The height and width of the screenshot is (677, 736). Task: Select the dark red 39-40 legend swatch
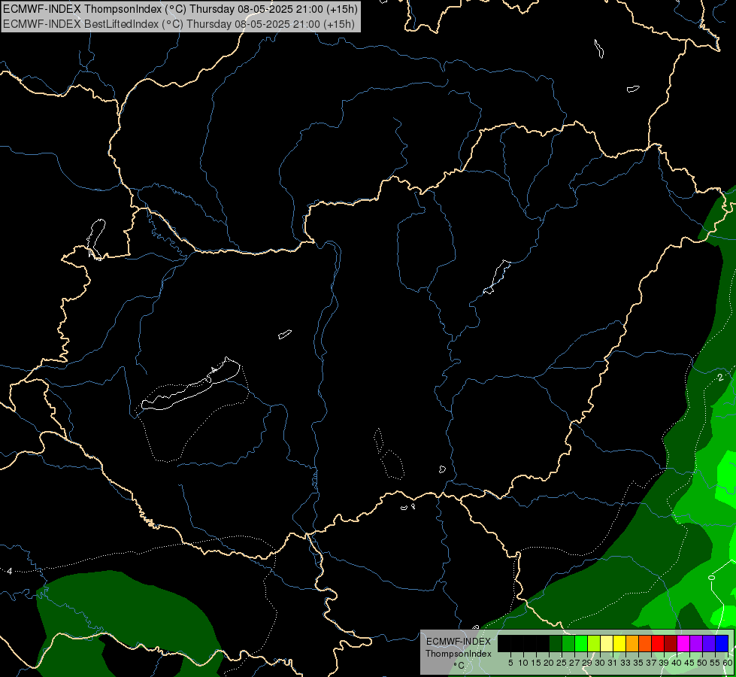(671, 643)
